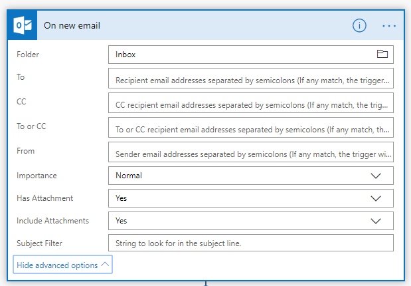Focus the To recipient addresses field
Viewport: 411px width, 286px height.
251,80
